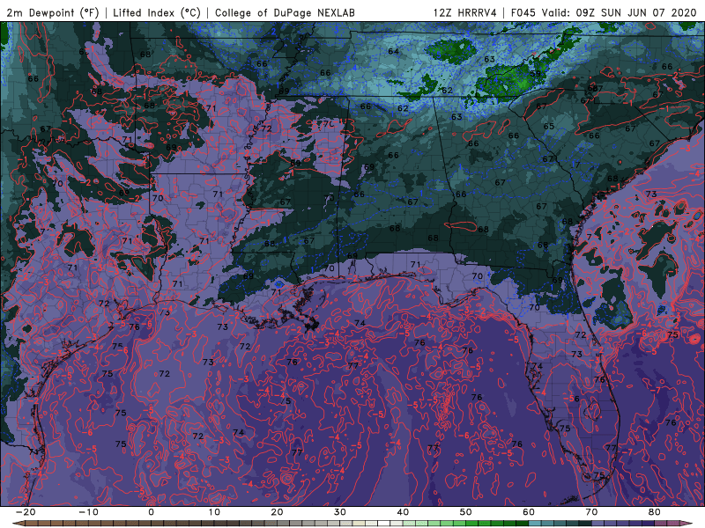Click the '65' dewpoint value on map
The width and height of the screenshot is (705, 528).
coord(548,126)
